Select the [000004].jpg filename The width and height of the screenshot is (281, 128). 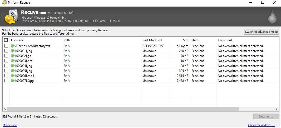point(24,66)
